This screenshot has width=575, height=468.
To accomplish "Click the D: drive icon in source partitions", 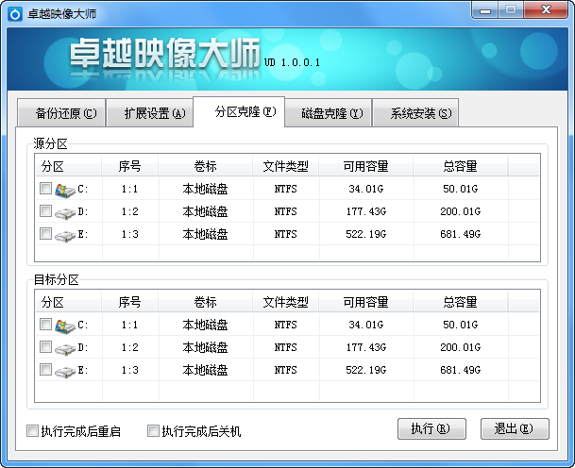I will (64, 211).
